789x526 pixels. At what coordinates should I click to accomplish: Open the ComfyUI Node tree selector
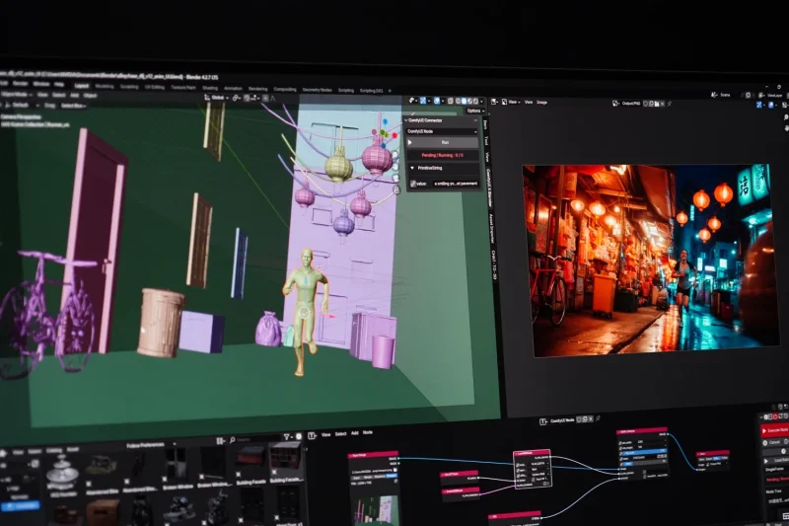tap(561, 420)
